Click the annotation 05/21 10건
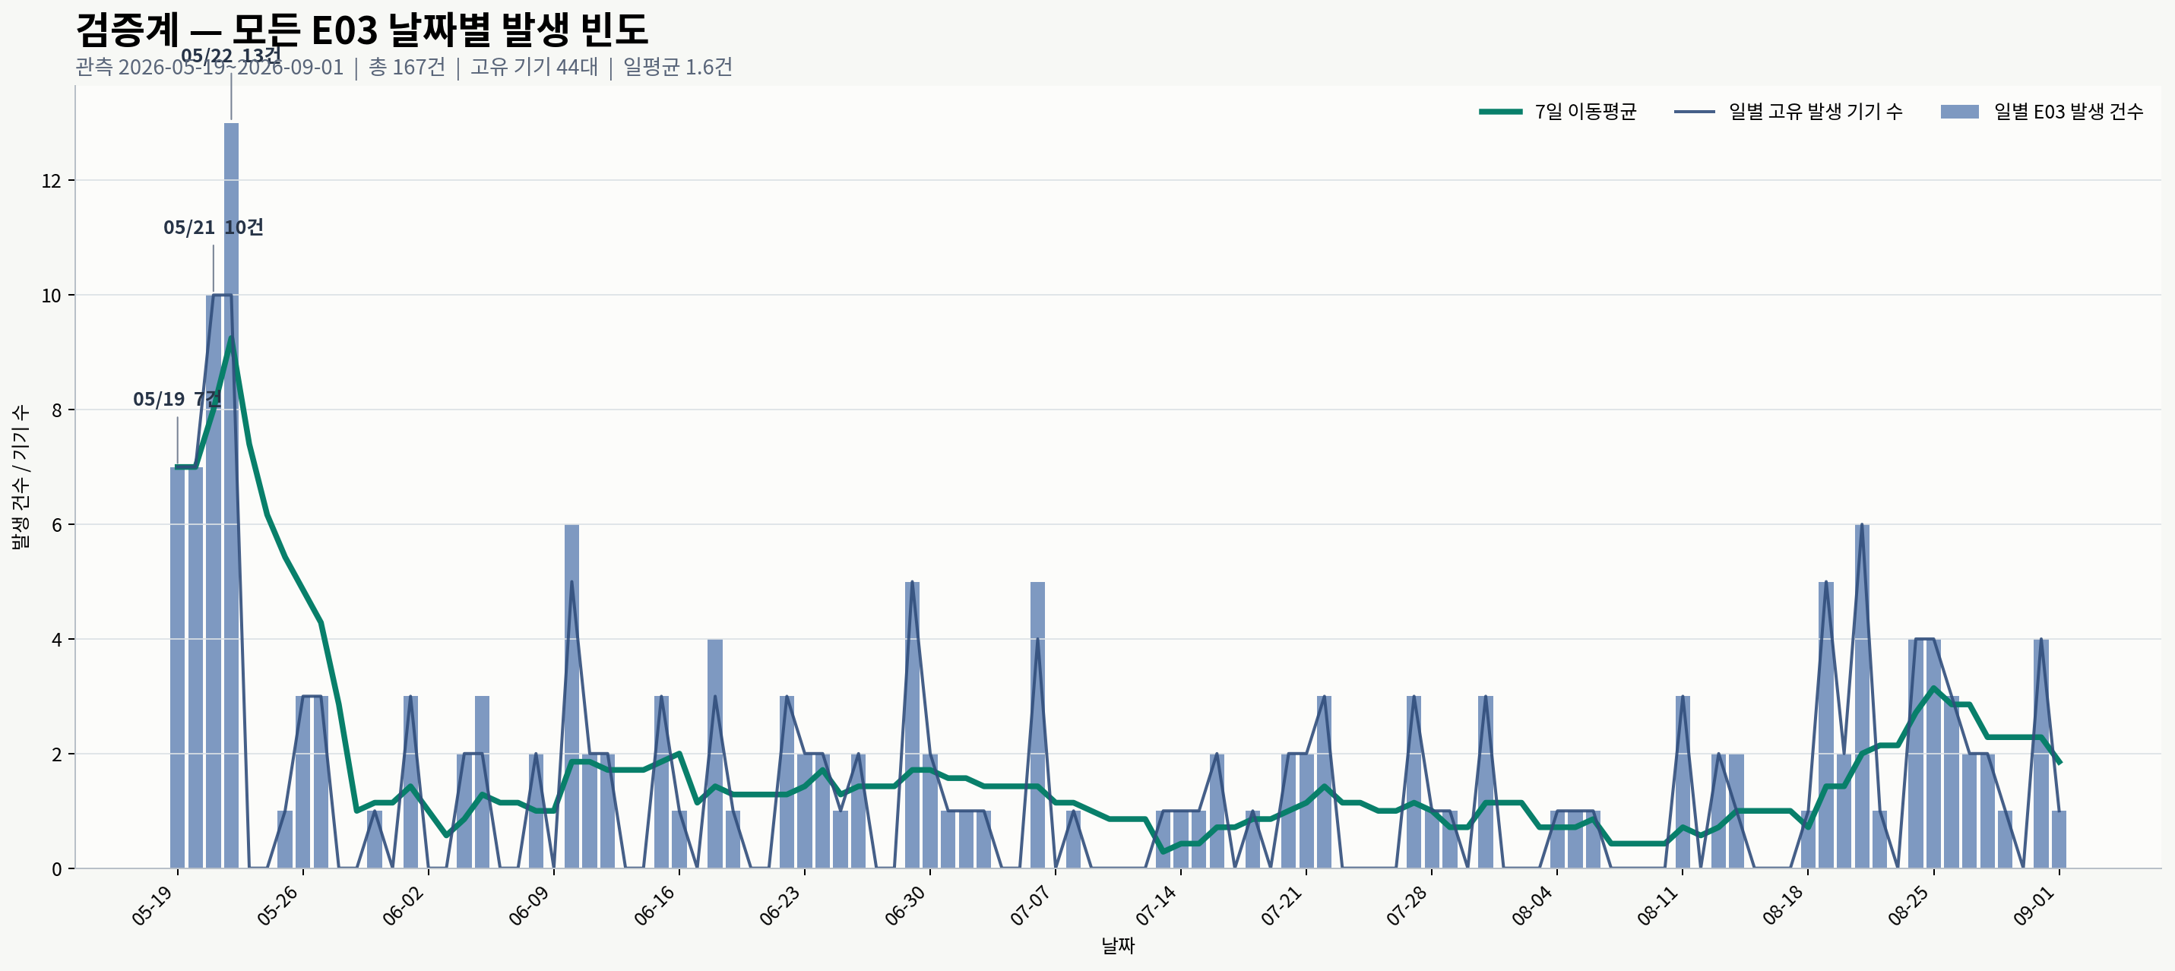The width and height of the screenshot is (2175, 971). click(213, 227)
